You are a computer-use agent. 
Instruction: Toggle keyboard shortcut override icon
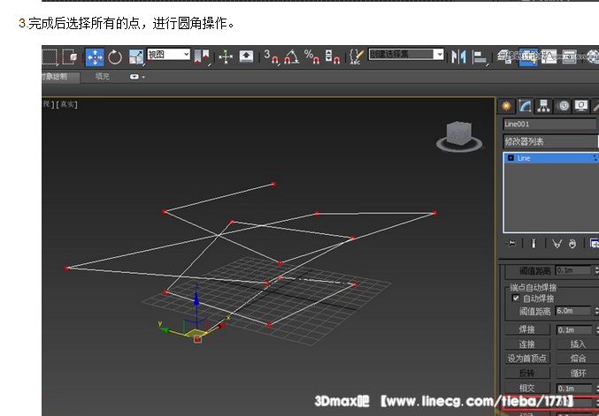tap(246, 57)
